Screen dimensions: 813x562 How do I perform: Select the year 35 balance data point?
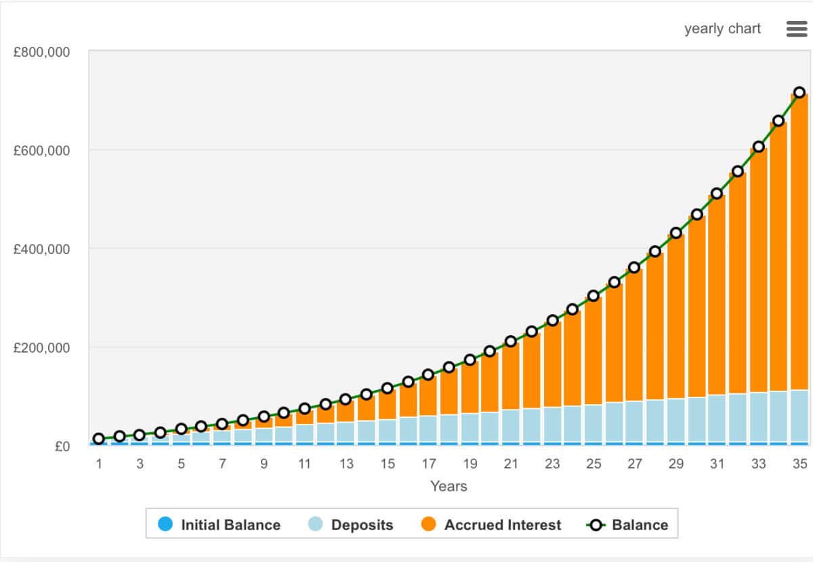(799, 92)
